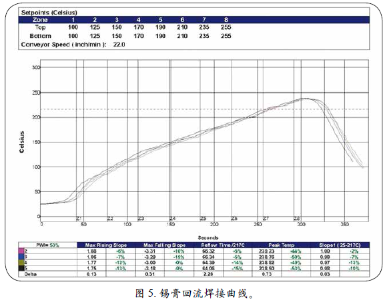This screenshot has height=302, width=385.
Task: Click the Celsius y-axis label
Action: click(x=22, y=142)
